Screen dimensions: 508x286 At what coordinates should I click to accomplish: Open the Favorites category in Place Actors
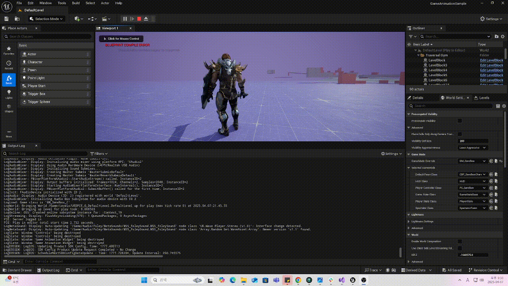pyautogui.click(x=9, y=50)
